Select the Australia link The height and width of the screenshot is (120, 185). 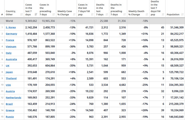click(x=11, y=59)
